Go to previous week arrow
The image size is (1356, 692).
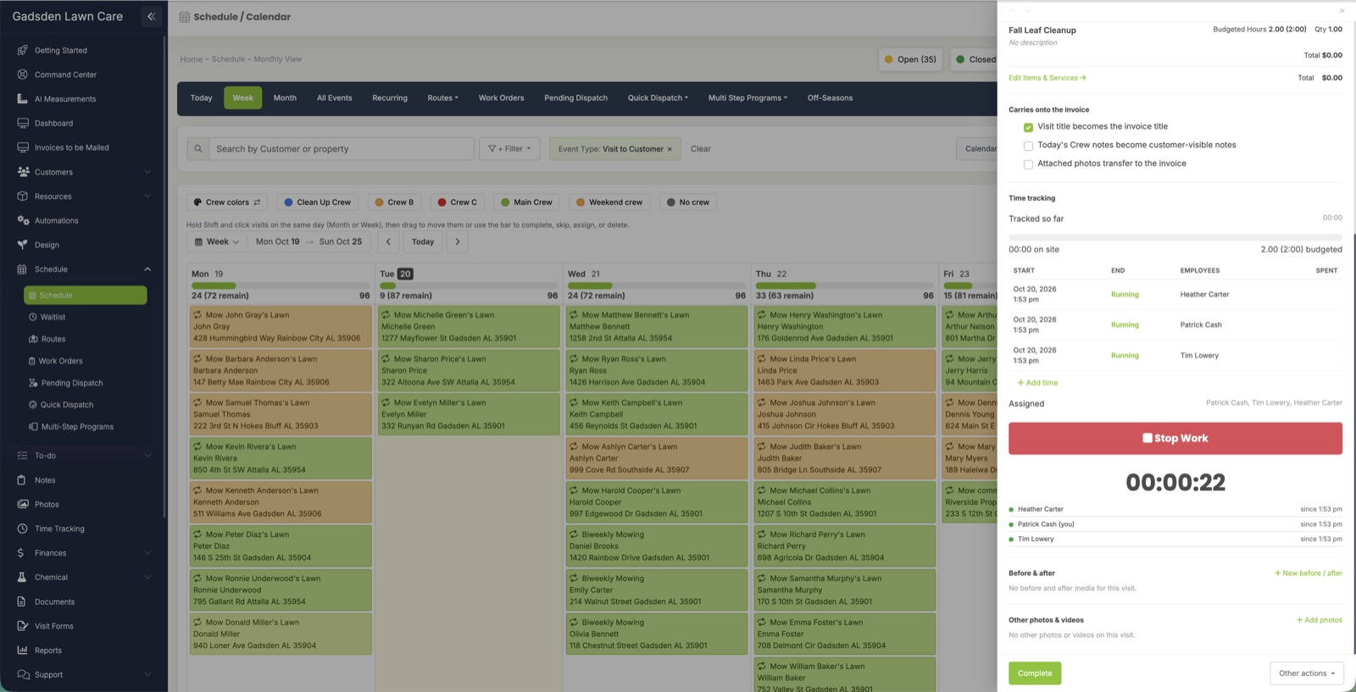388,241
